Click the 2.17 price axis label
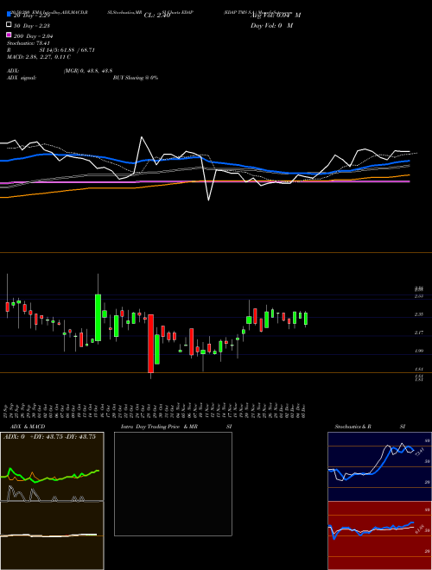Screen dimensions: 432x570 tap(419, 332)
